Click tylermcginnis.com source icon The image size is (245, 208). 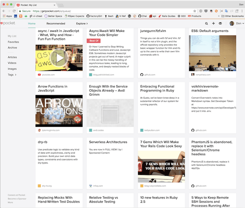[x=39, y=130]
